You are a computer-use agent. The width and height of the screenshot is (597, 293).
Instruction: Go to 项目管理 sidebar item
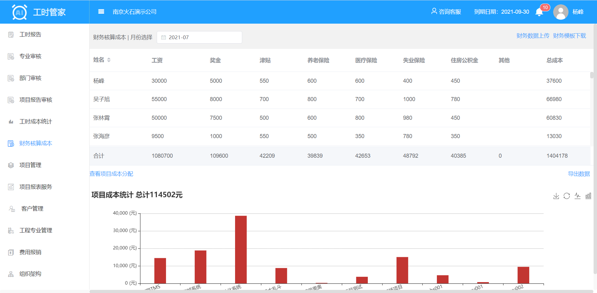point(30,165)
